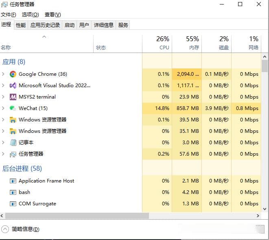Click the 3.0 MB memory value

(x=190, y=143)
